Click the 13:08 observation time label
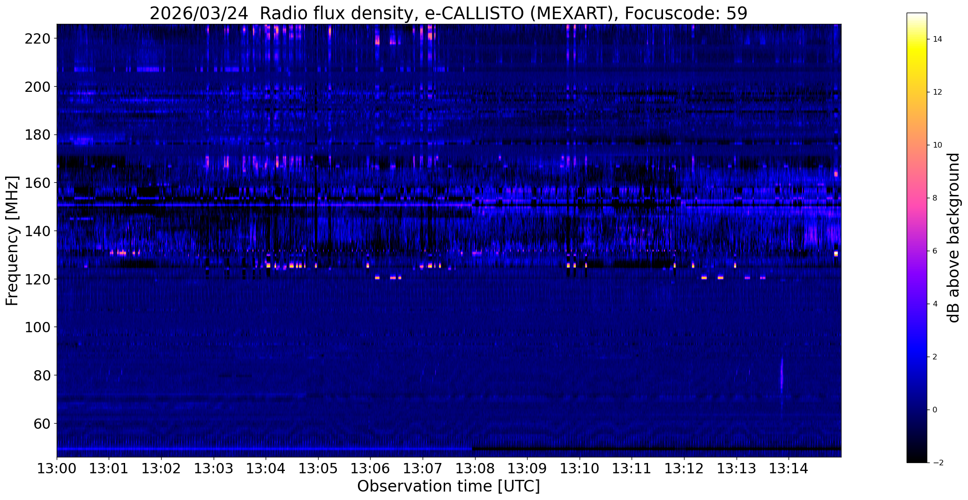The width and height of the screenshot is (968, 500). (x=475, y=468)
